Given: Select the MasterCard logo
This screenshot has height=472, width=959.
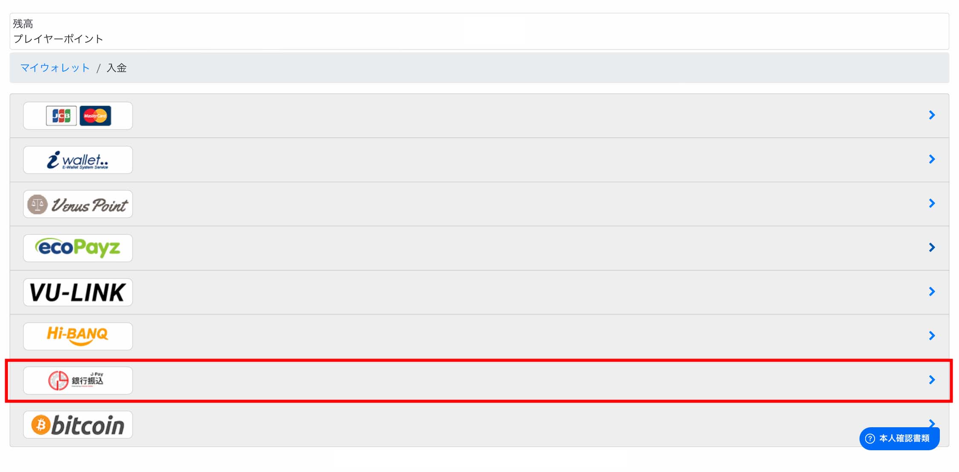Looking at the screenshot, I should (95, 116).
